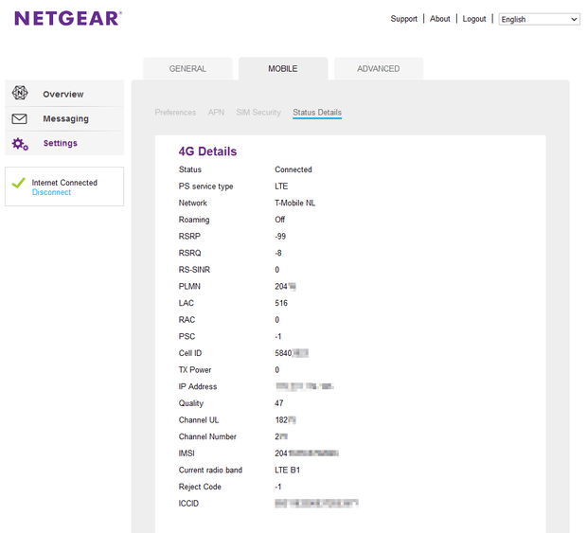Image resolution: width=587 pixels, height=533 pixels.
Task: Click the Logout link
Action: pyautogui.click(x=474, y=19)
